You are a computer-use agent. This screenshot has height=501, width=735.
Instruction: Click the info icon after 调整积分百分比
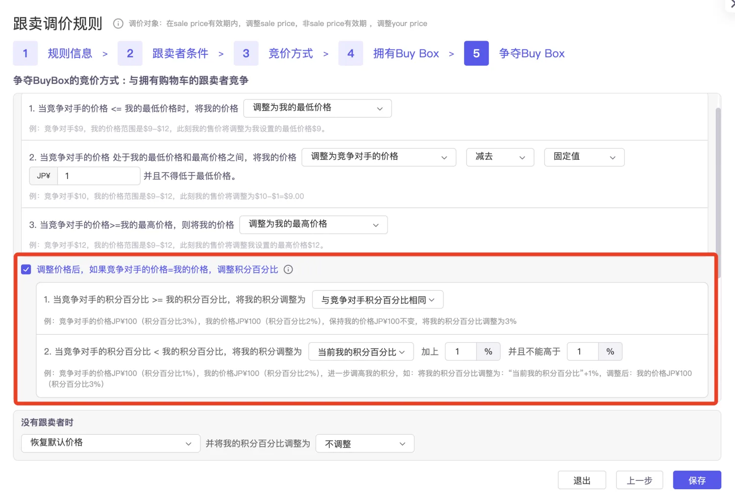(x=289, y=270)
